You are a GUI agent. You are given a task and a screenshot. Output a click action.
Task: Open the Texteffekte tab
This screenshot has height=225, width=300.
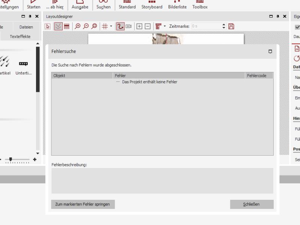[20, 36]
